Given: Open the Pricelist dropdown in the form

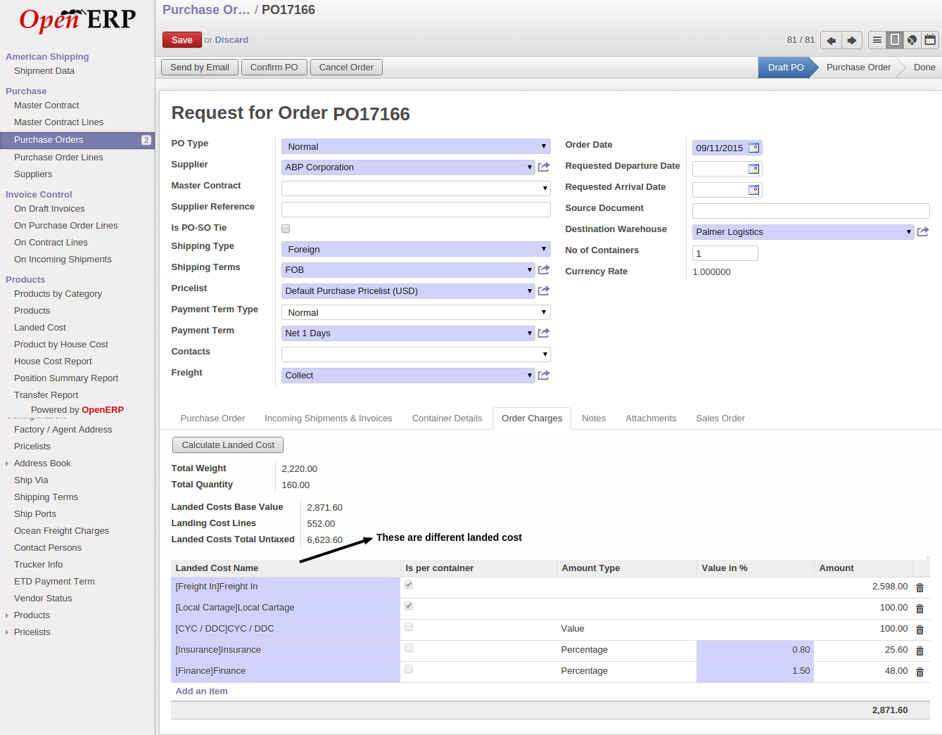Looking at the screenshot, I should tap(408, 291).
